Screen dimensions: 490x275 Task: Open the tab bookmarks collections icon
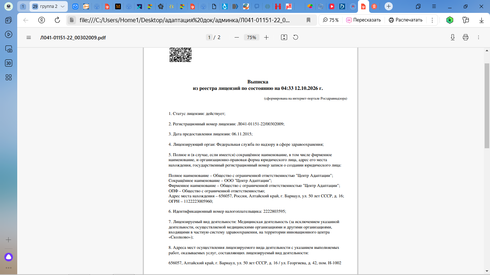418,6
